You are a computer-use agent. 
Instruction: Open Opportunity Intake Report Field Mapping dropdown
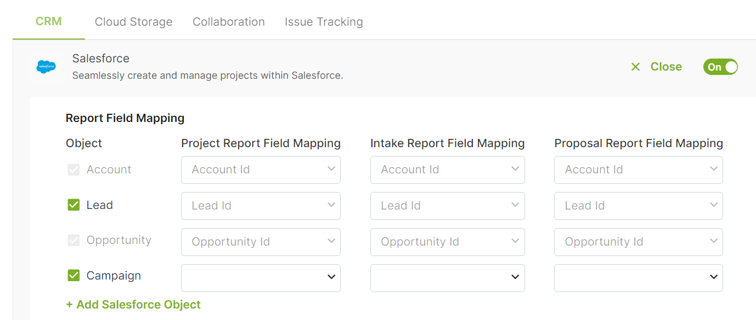[x=448, y=242]
